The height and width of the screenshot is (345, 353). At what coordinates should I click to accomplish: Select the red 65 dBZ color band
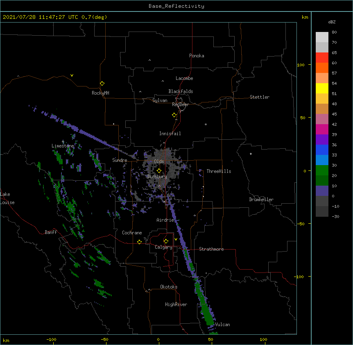[322, 58]
